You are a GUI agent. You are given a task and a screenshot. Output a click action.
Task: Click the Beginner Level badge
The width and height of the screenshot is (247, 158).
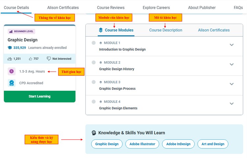[21, 32]
